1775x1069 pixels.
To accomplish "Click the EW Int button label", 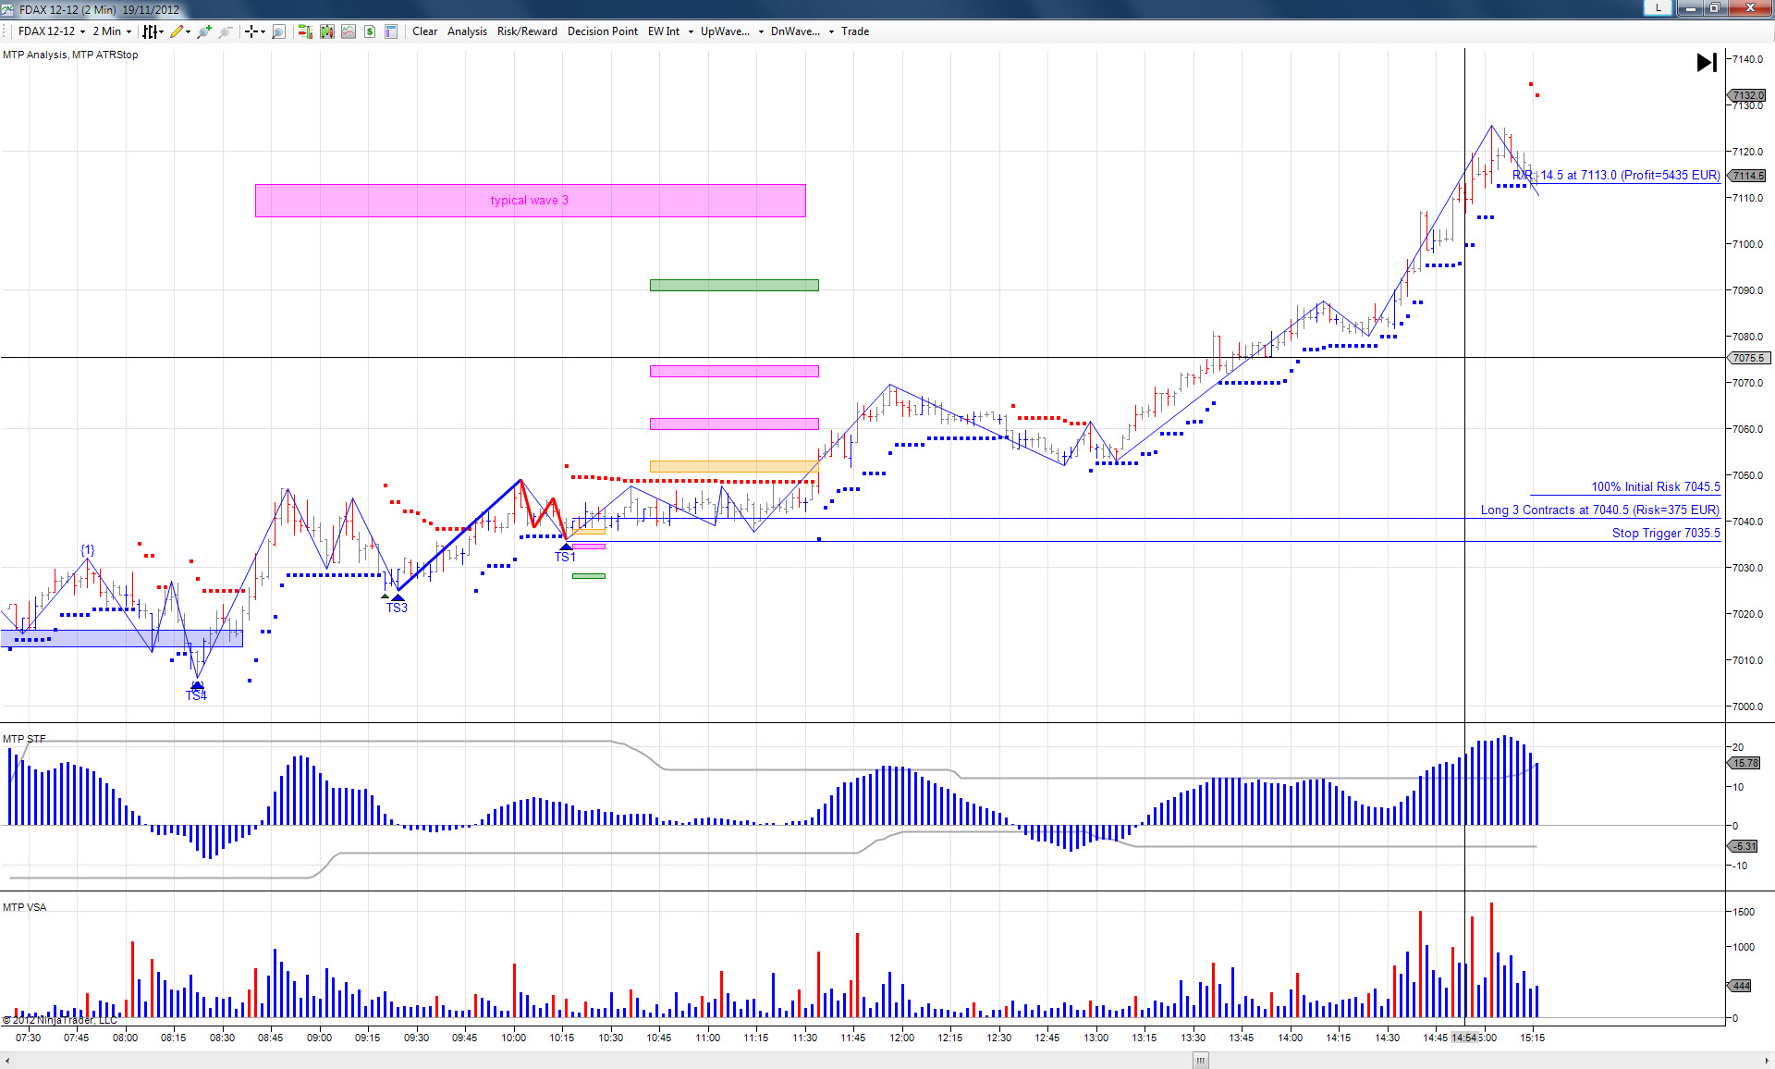I will [x=664, y=31].
